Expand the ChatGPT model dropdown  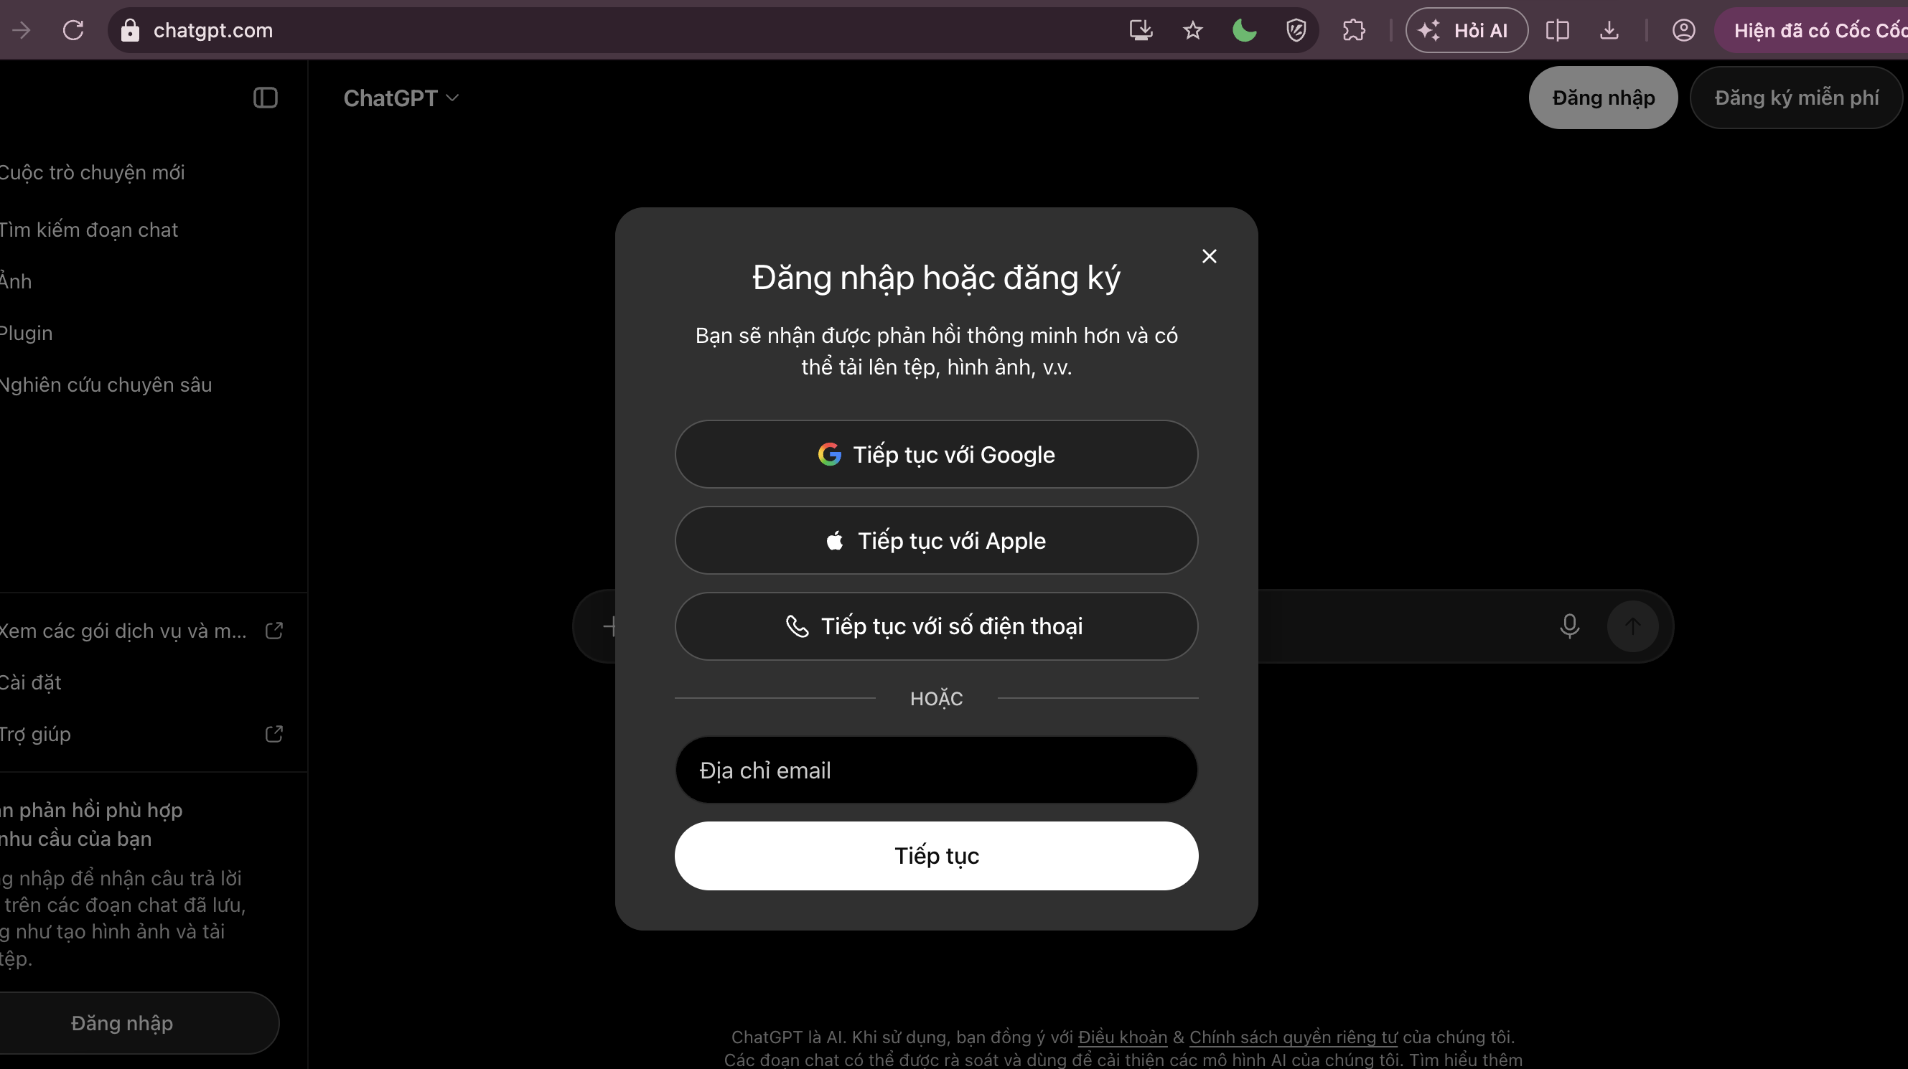[x=401, y=98]
